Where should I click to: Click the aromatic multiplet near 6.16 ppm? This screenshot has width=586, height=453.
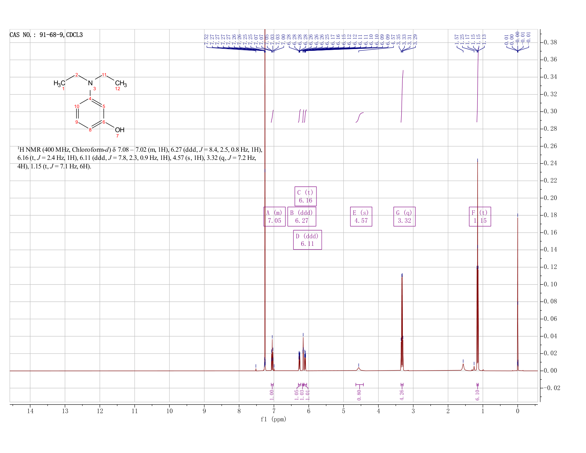tap(303, 354)
